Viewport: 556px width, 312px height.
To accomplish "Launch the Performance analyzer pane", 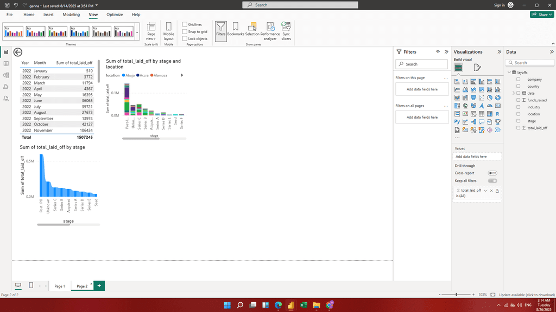I will click(270, 31).
